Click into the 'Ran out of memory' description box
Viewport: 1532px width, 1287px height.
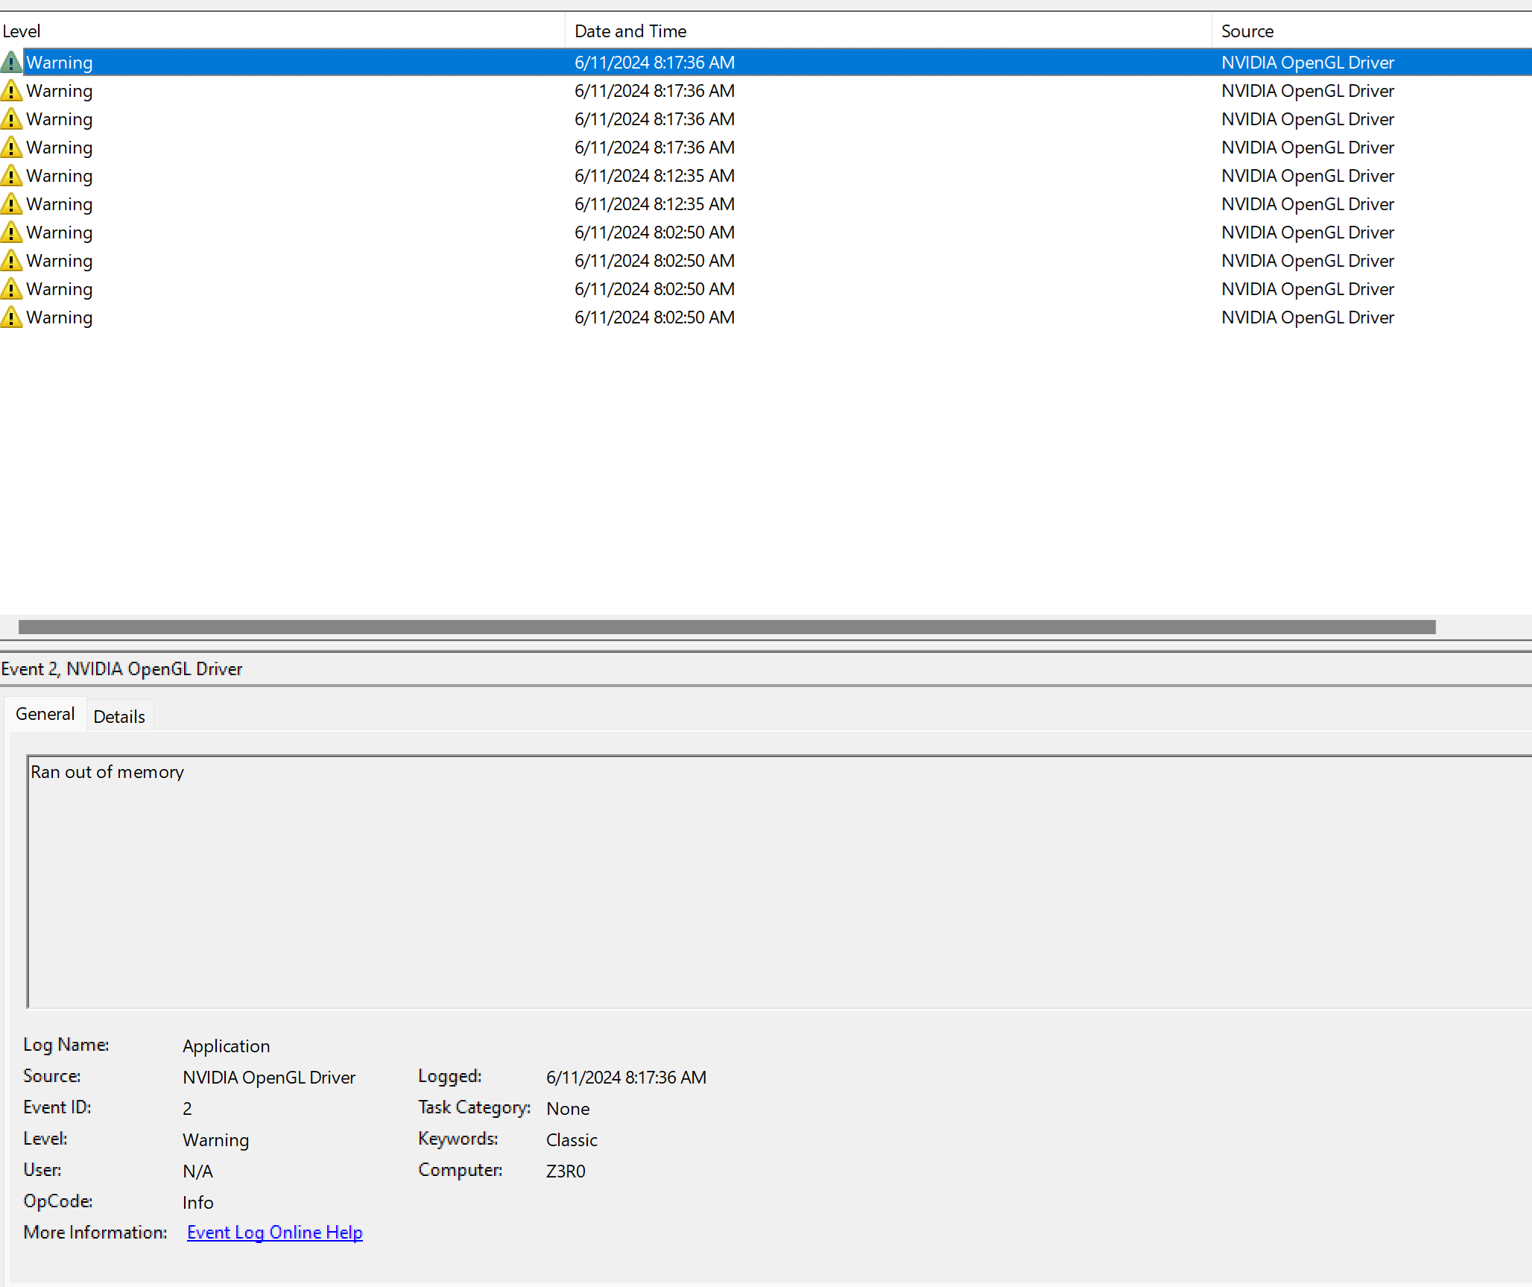(x=779, y=882)
